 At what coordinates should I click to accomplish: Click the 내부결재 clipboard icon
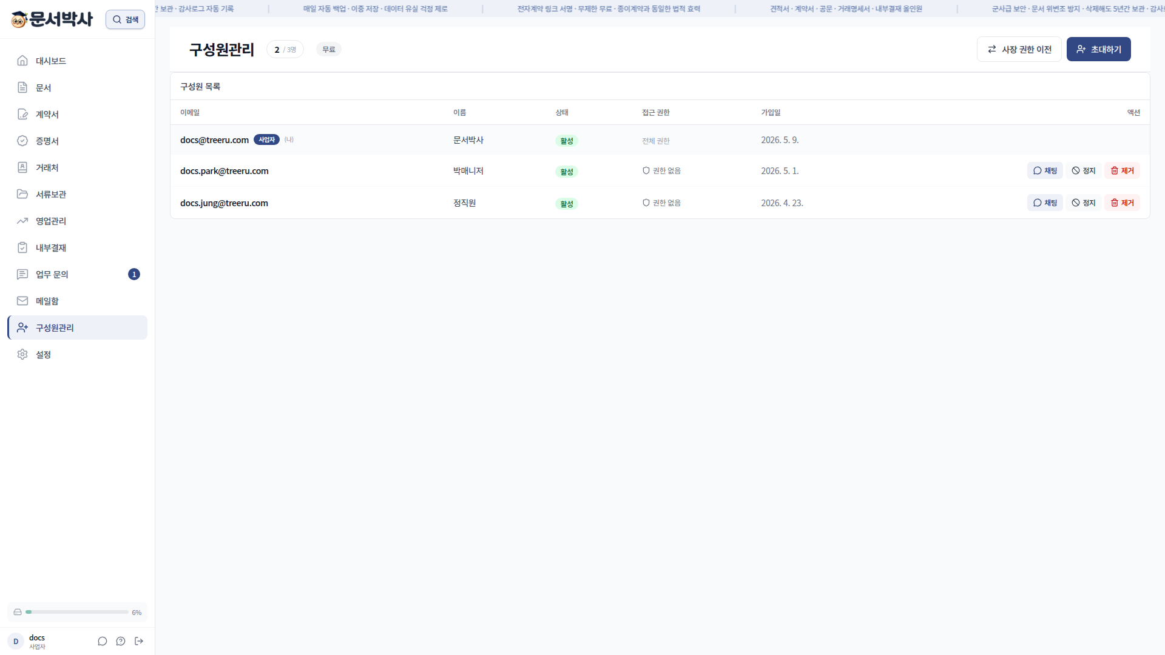(22, 247)
